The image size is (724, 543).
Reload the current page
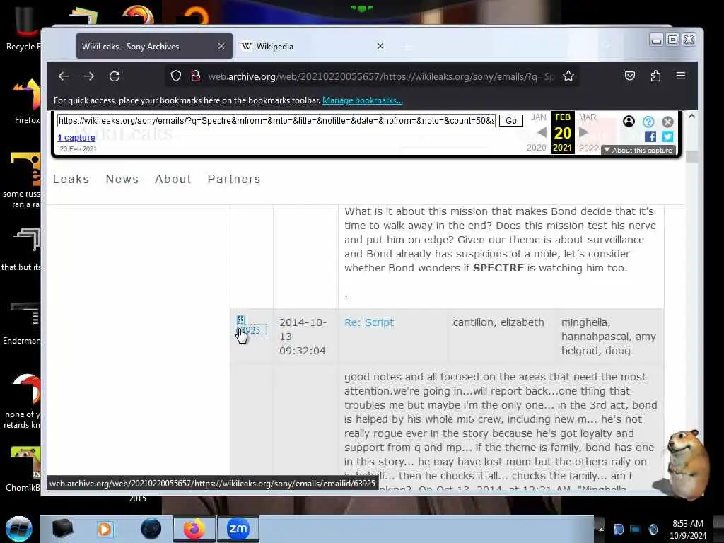[115, 76]
